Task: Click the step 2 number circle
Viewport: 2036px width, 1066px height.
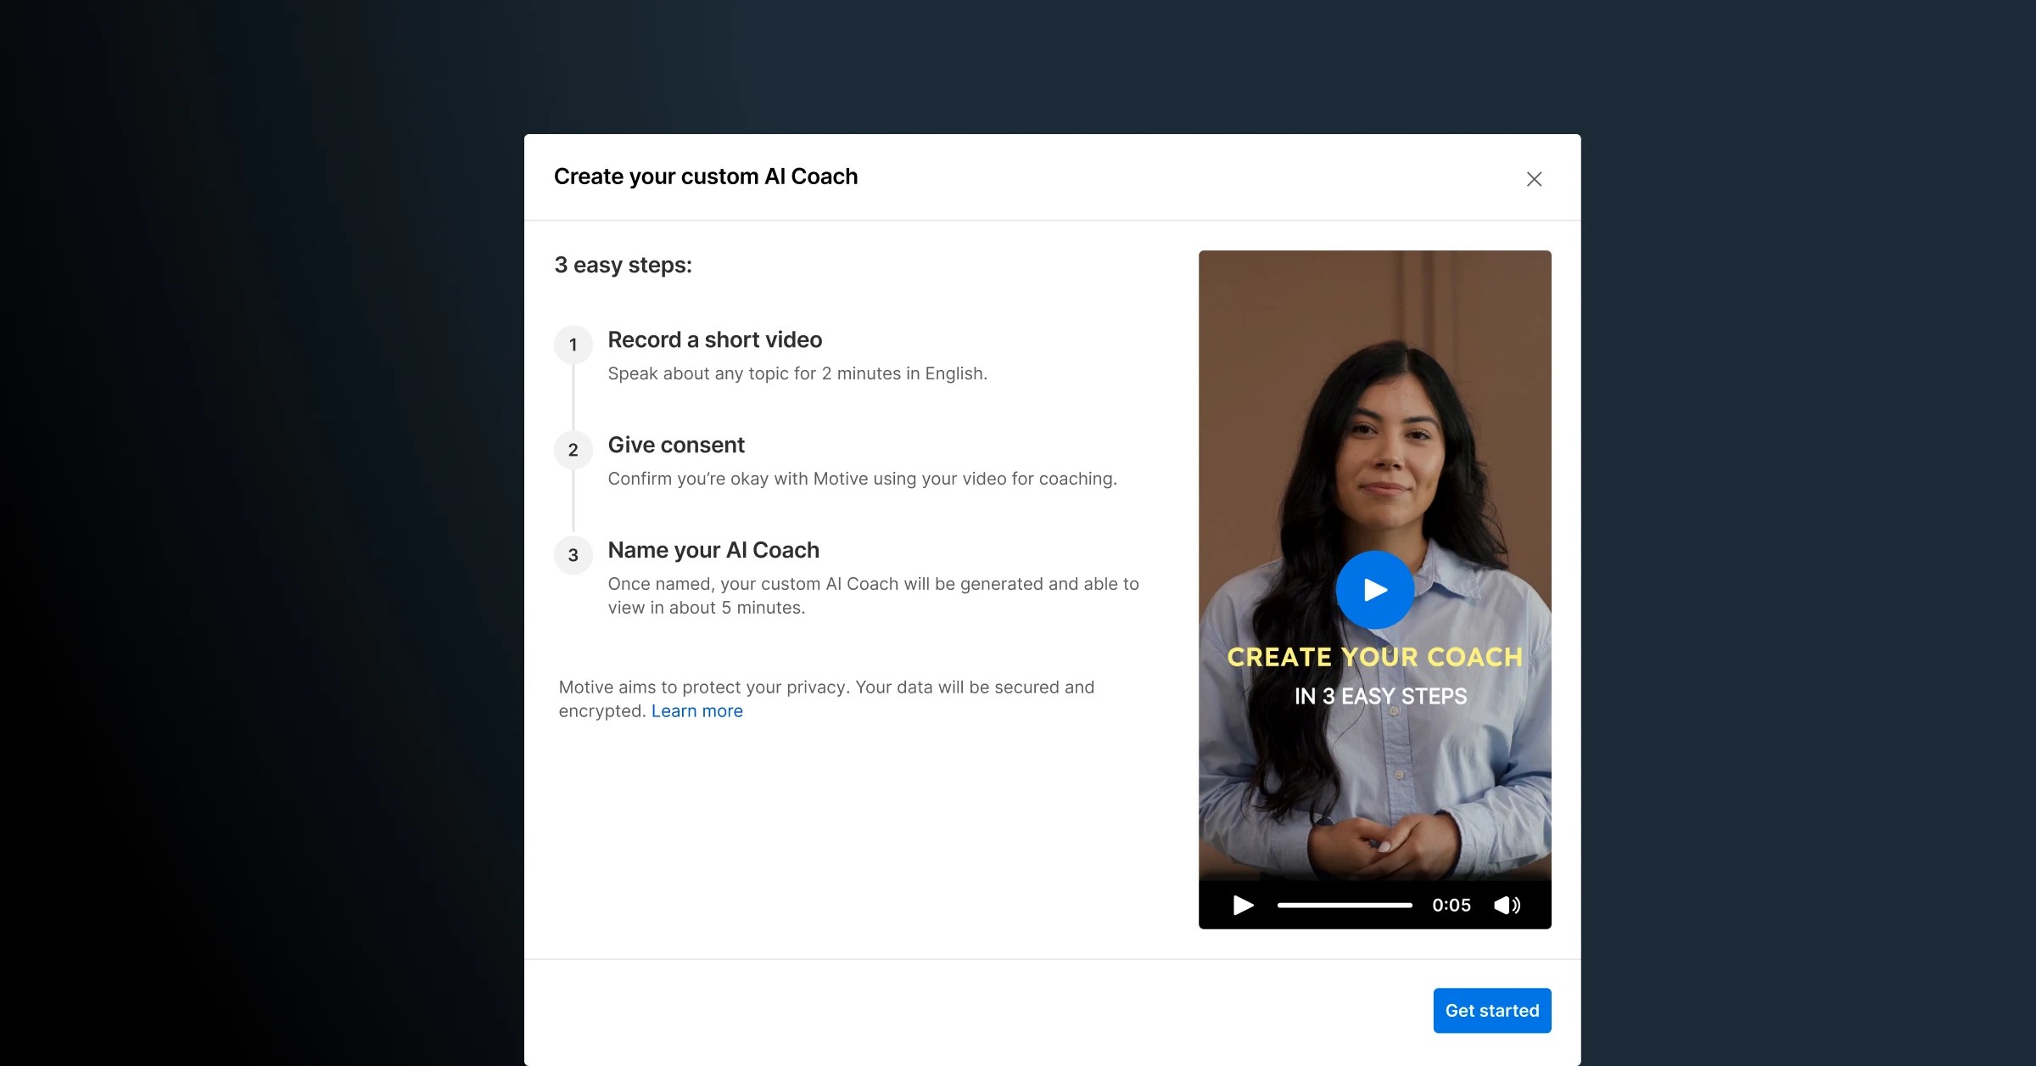Action: point(573,450)
